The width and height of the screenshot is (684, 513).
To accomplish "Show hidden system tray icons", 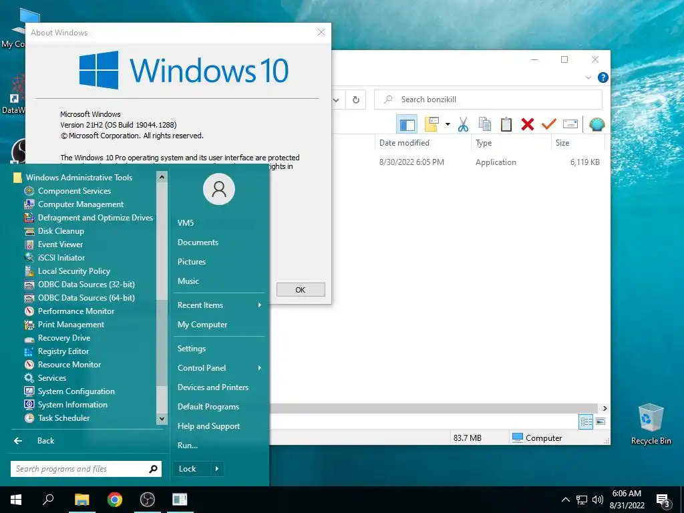I will 565,500.
